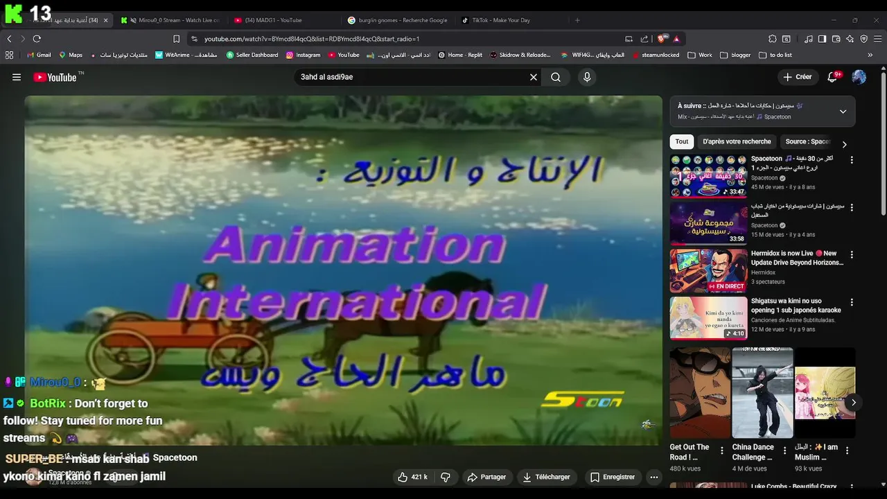Open the 33:58 Spacetoon compilation thumbnail
Viewport: 887px width, 499px height.
[x=708, y=223]
